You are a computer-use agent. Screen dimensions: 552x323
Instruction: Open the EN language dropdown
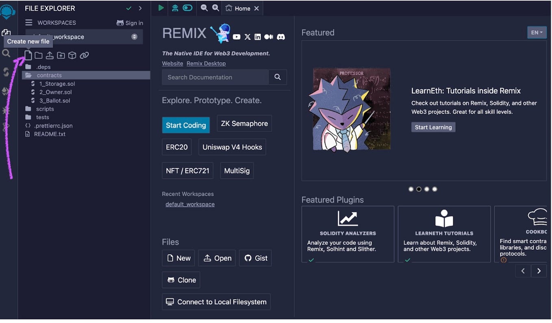click(x=537, y=32)
